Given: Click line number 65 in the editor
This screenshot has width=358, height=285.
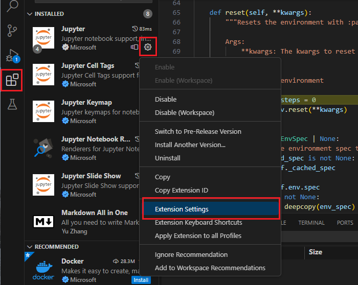Looking at the screenshot, I should [x=176, y=13].
